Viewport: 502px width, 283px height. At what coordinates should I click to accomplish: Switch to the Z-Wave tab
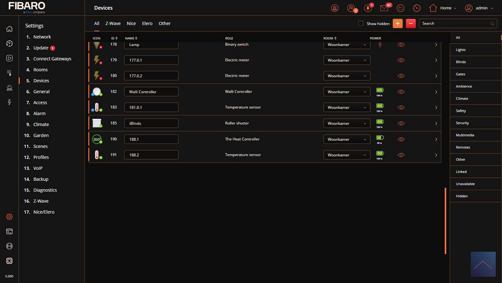[x=113, y=24]
